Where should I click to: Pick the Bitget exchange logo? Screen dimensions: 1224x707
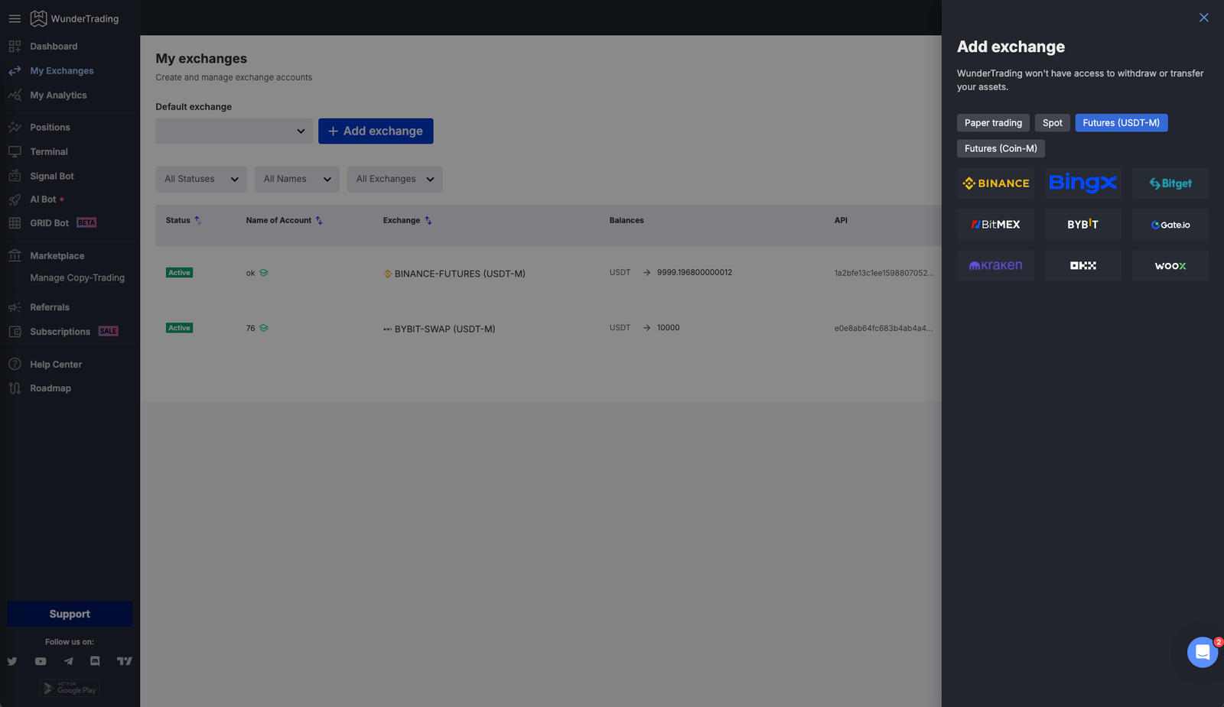pos(1170,183)
